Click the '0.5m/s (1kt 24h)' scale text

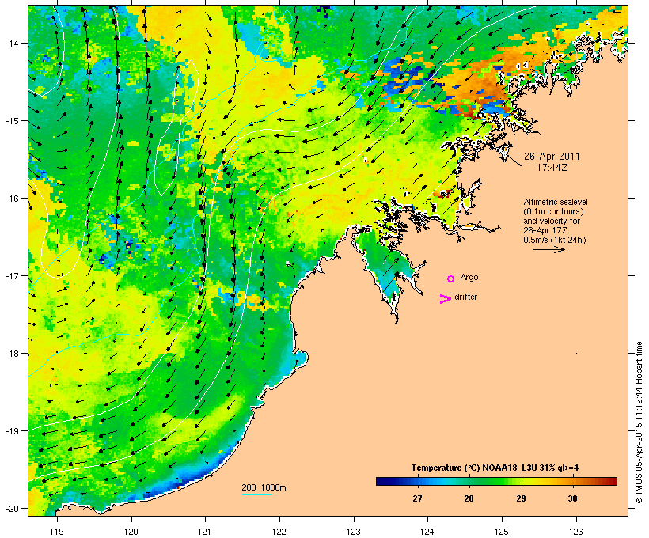point(555,240)
